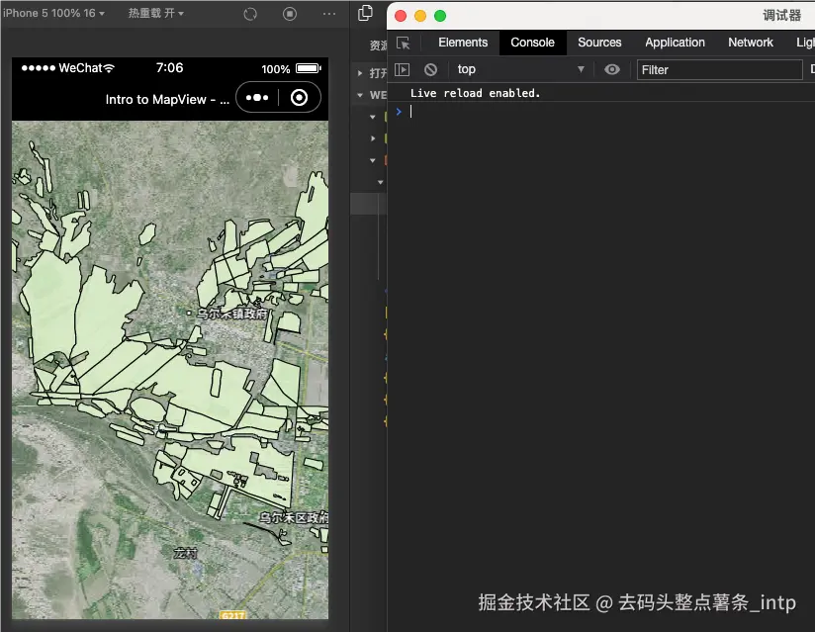The width and height of the screenshot is (815, 632).
Task: Open the 热重载 hot reload dropdown
Action: click(x=156, y=14)
